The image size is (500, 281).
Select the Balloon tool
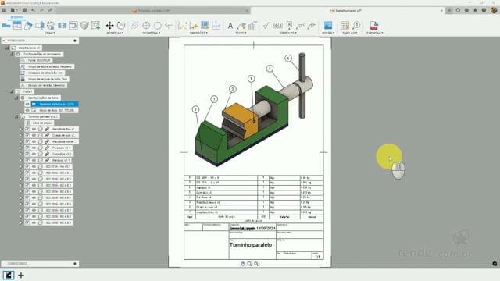tap(356, 26)
